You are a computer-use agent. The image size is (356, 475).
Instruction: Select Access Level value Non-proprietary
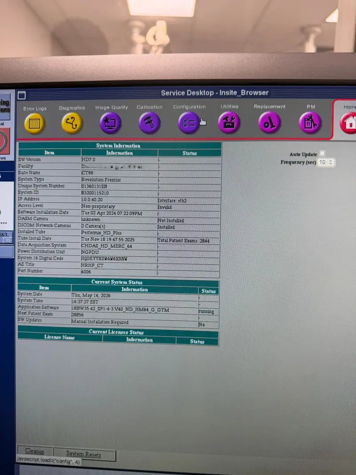coord(98,207)
